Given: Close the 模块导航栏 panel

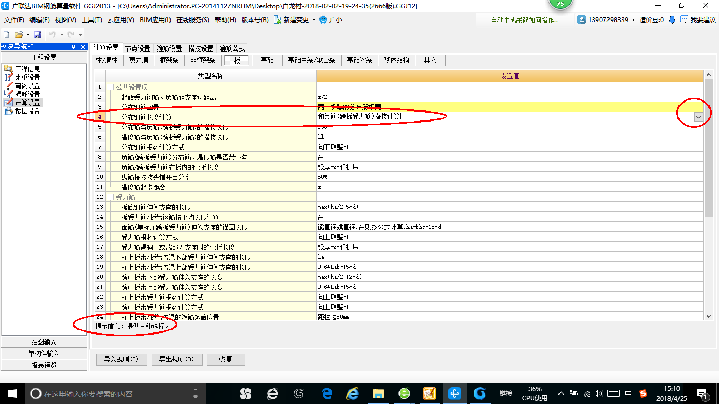Looking at the screenshot, I should pyautogui.click(x=83, y=47).
